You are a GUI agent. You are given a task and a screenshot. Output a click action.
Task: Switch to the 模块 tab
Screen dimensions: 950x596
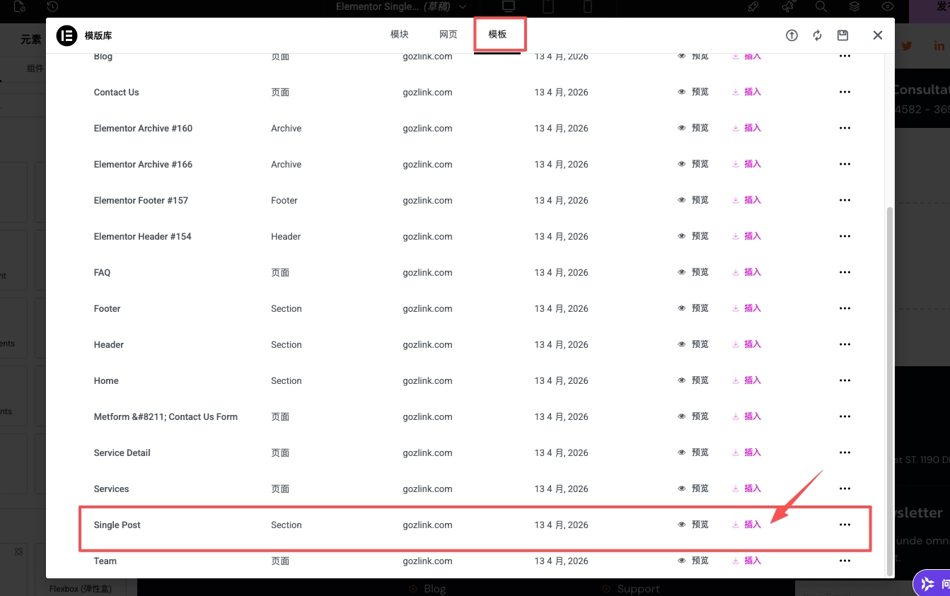coord(400,35)
